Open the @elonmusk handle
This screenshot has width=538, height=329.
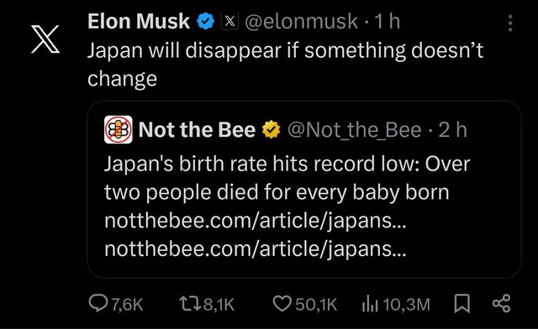point(301,22)
